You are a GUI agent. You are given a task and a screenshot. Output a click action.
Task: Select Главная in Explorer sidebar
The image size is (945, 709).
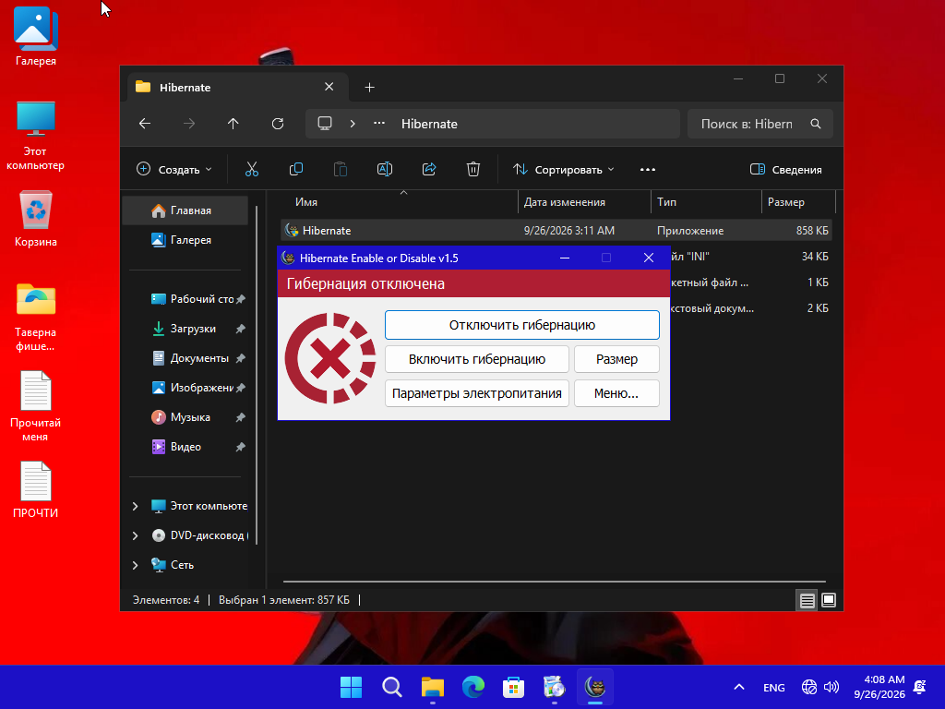point(185,210)
